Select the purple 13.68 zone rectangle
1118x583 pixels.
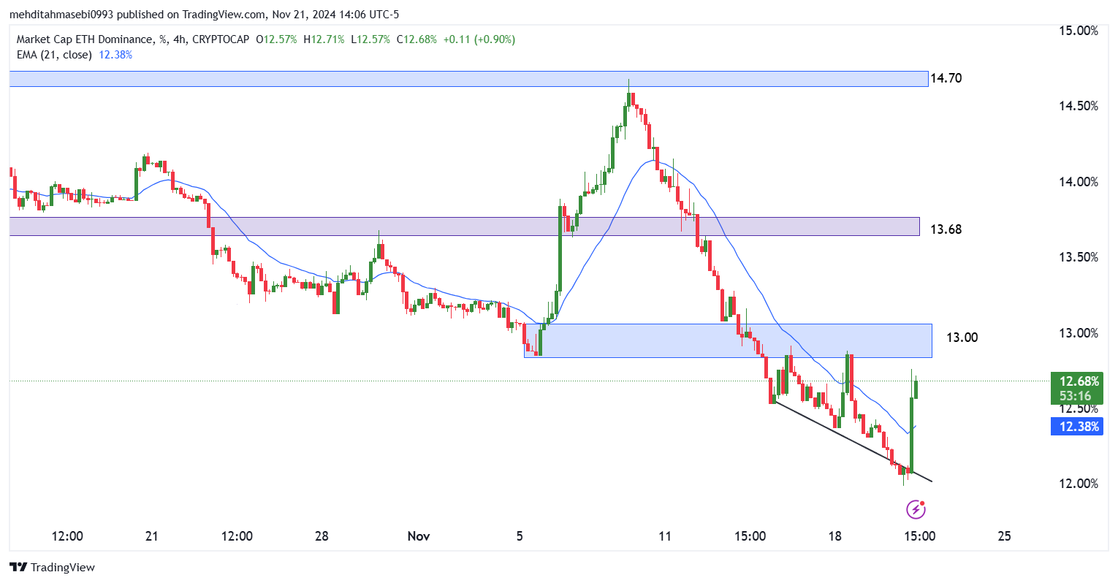coord(464,226)
